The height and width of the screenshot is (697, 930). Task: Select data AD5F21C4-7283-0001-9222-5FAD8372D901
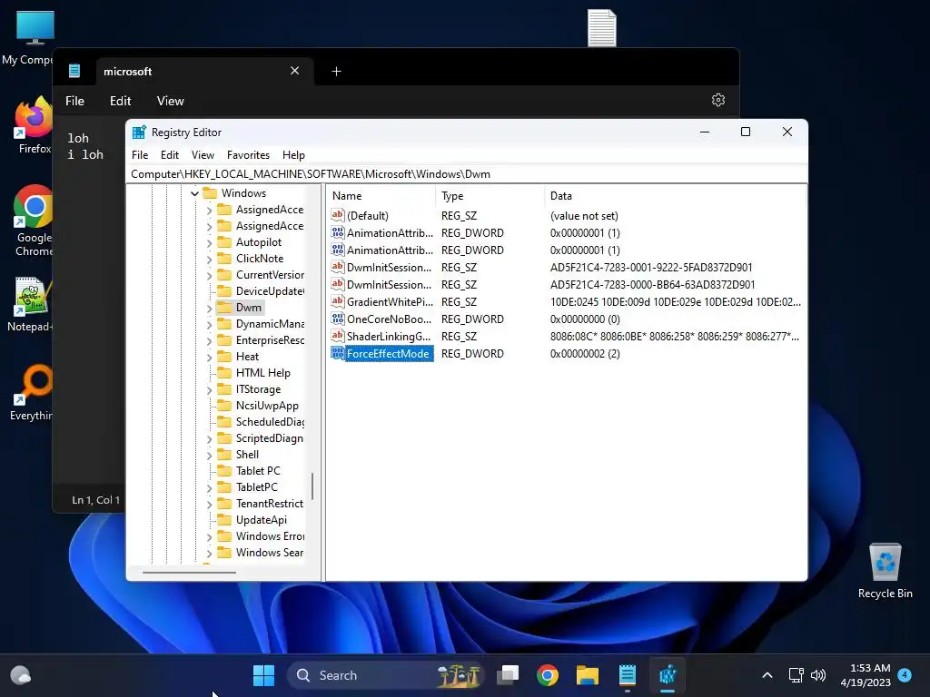point(651,268)
